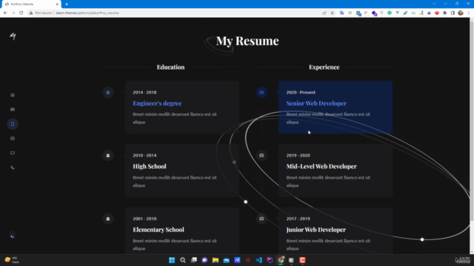
Task: Click the briefcase icon beside 2020 - Present
Action: click(x=261, y=92)
